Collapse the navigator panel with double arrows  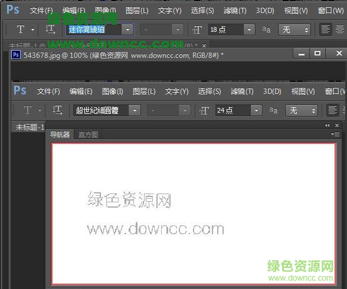pyautogui.click(x=328, y=126)
